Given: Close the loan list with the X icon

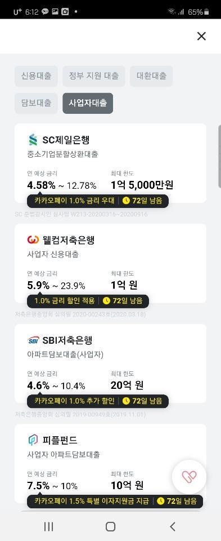Looking at the screenshot, I should click(201, 36).
